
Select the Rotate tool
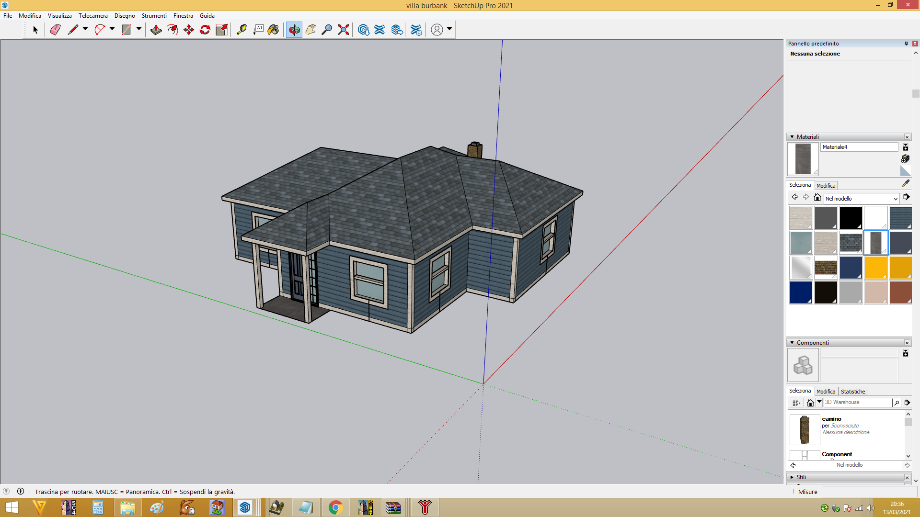pos(205,30)
